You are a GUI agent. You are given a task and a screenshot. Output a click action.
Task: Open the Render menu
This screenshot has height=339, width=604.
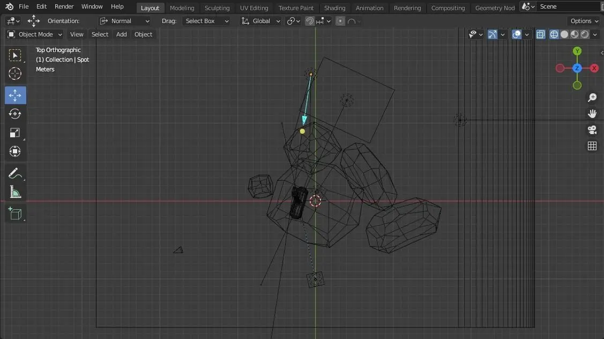coord(64,6)
